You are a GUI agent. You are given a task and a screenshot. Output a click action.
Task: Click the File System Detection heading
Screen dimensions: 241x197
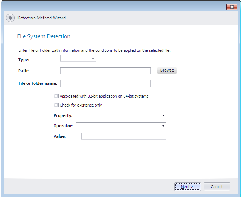click(44, 36)
